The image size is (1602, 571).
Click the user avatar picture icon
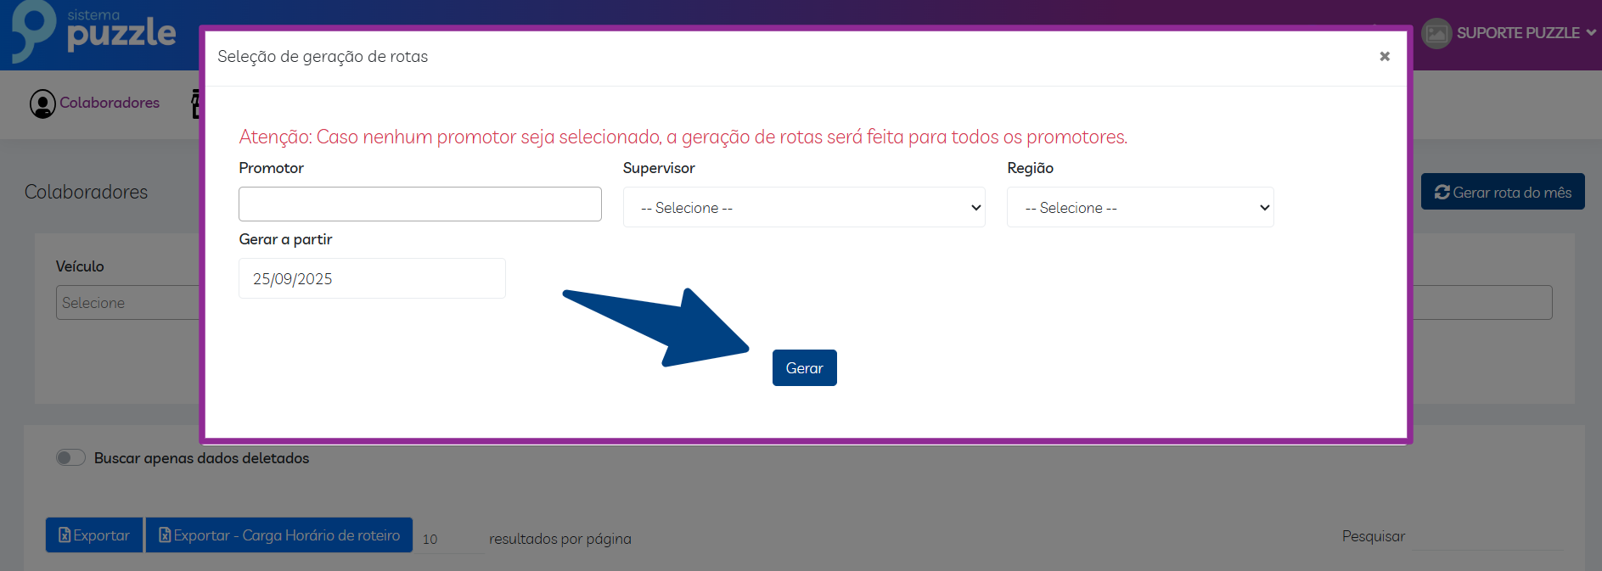click(x=1436, y=33)
